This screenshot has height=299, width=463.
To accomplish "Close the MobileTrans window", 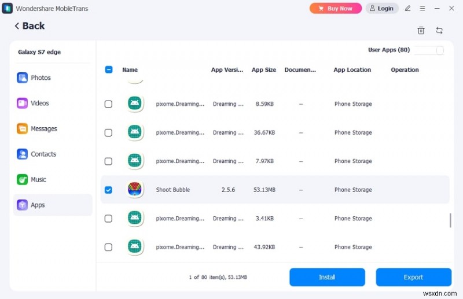I will 451,8.
